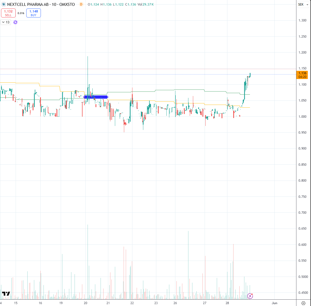Click the close value C1.136
The image size is (311, 306).
[x=131, y=4]
